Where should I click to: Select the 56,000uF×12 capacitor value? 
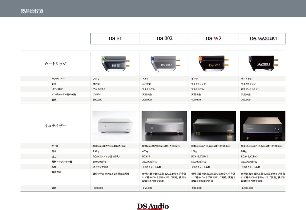(x=199, y=162)
